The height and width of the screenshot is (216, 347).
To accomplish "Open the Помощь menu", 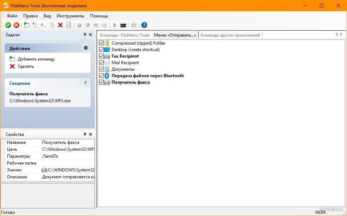I will coord(99,16).
